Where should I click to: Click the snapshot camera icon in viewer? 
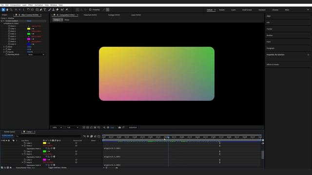[x=119, y=127]
